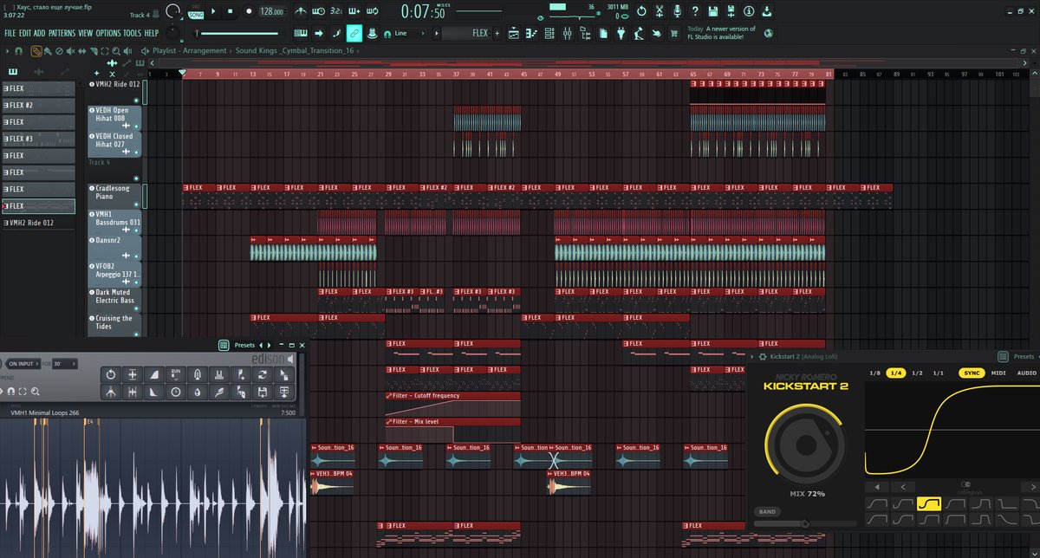Click the metronome icon
The width and height of the screenshot is (1040, 558).
(x=300, y=11)
